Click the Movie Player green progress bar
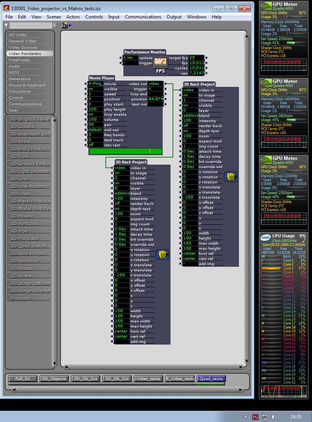Image resolution: width=312 pixels, height=422 pixels. (x=125, y=151)
